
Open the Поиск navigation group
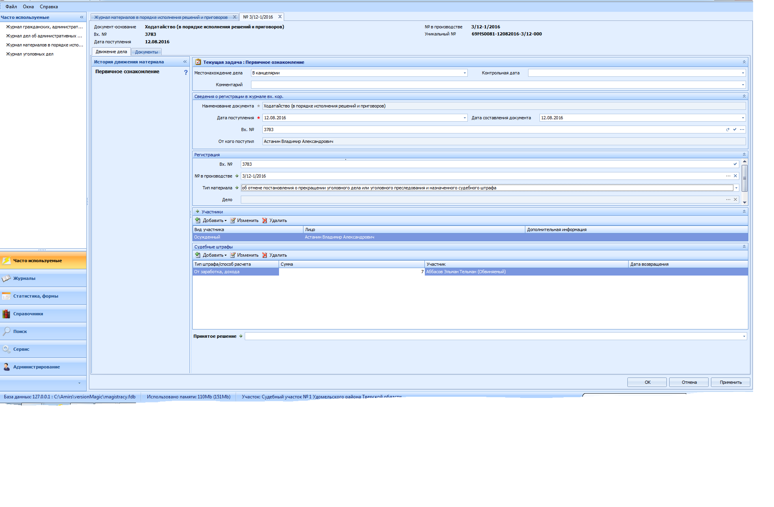point(43,331)
